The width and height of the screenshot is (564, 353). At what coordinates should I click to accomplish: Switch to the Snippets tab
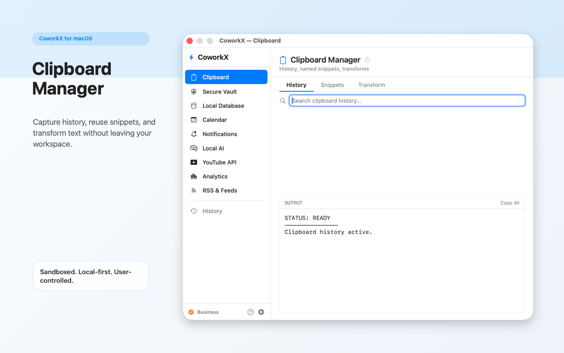coord(332,85)
